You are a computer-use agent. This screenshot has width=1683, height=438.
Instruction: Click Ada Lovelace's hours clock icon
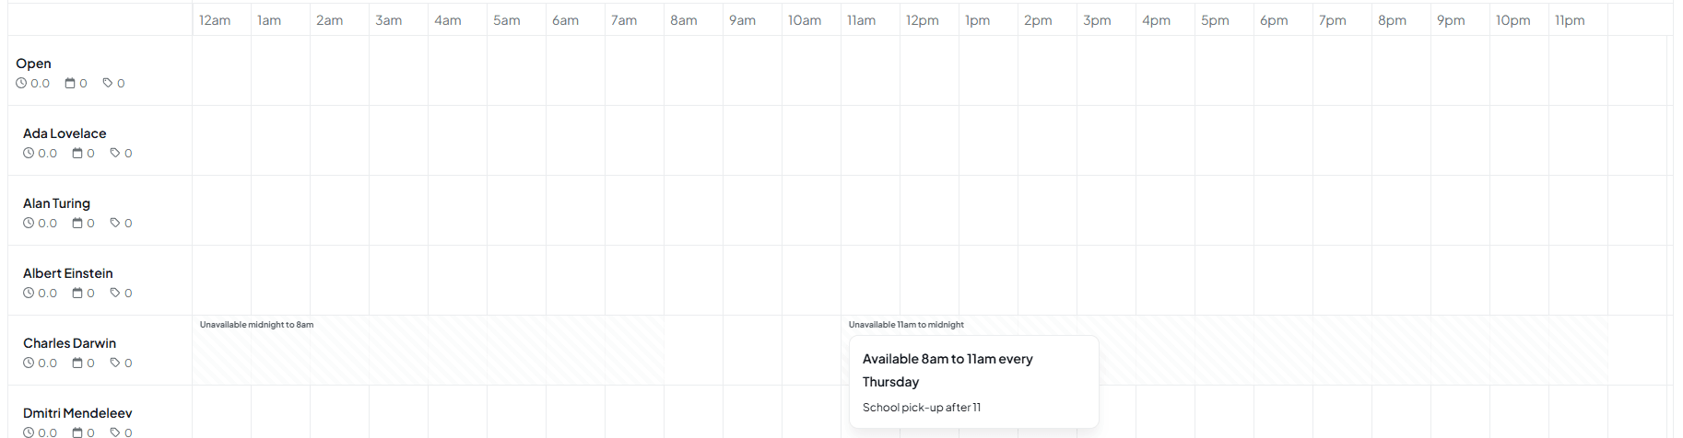29,153
